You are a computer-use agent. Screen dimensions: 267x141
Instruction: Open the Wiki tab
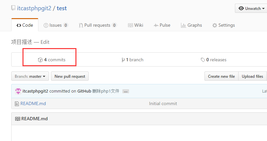pyautogui.click(x=136, y=25)
